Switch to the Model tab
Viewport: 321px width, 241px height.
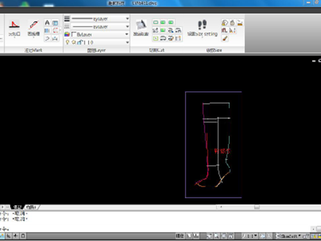[x=17, y=207]
